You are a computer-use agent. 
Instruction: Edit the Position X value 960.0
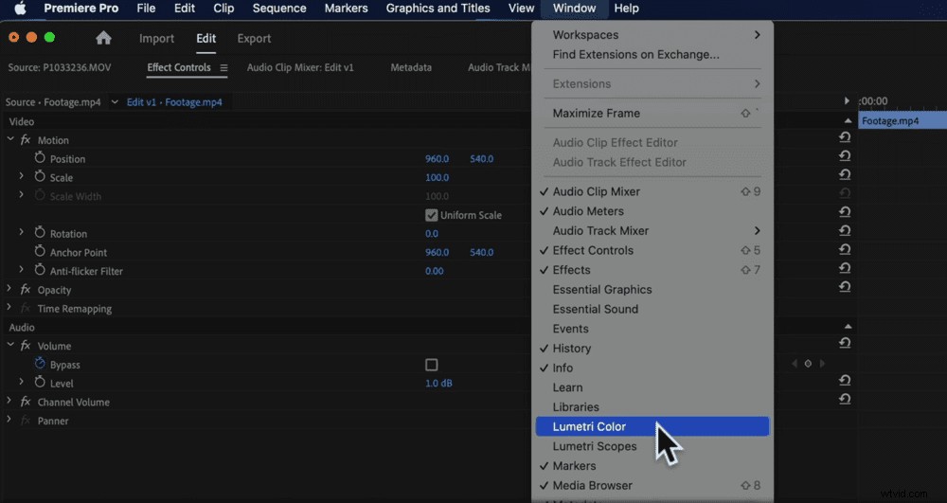[x=437, y=159]
